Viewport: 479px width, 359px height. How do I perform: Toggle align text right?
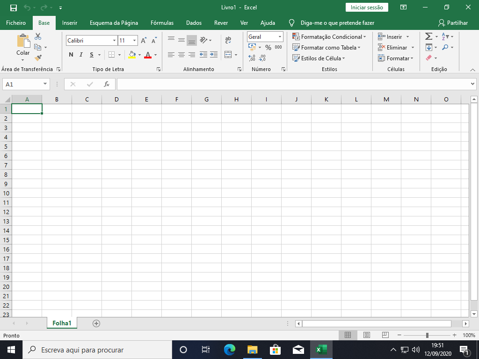click(x=192, y=55)
